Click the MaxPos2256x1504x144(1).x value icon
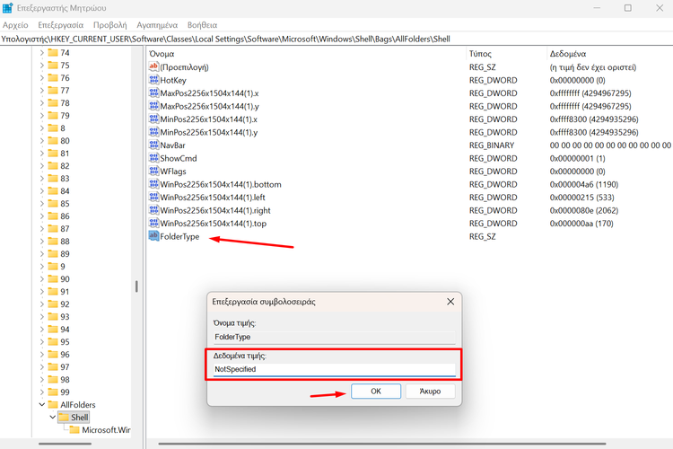 pyautogui.click(x=153, y=92)
